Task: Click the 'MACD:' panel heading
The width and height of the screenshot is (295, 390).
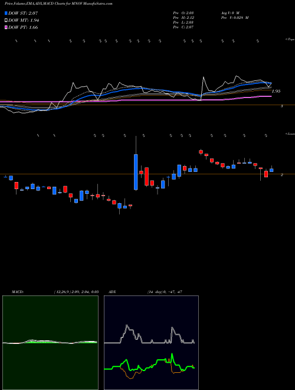Action: tap(18, 292)
